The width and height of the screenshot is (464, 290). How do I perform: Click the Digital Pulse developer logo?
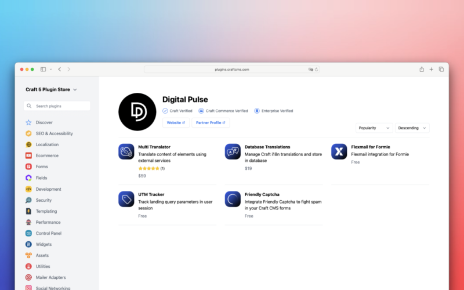coord(137,112)
